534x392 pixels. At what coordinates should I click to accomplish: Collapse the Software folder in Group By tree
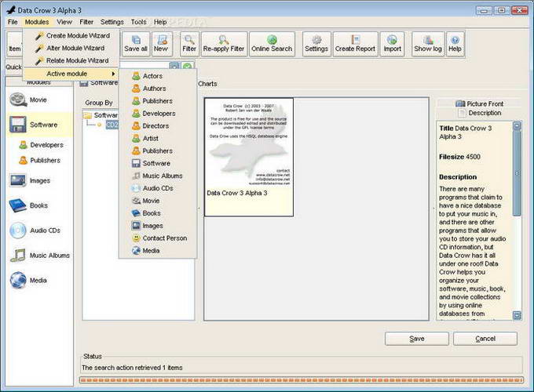pyautogui.click(x=87, y=115)
